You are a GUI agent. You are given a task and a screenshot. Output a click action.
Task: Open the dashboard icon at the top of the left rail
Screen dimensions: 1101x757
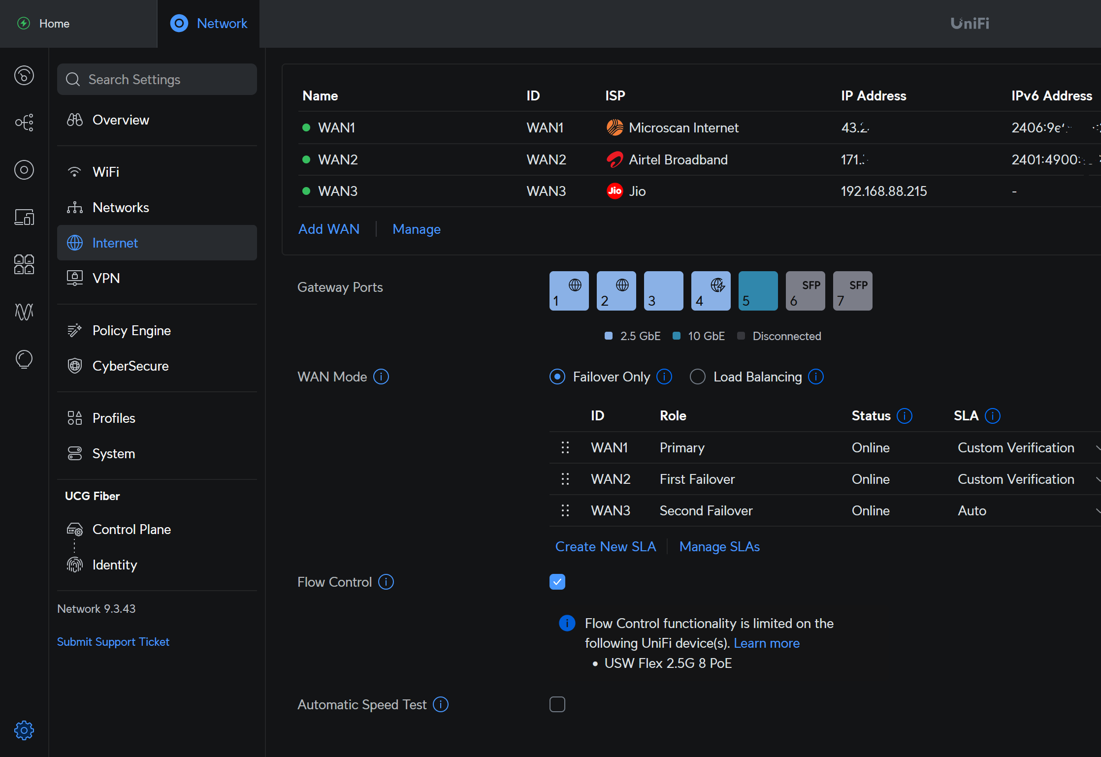click(24, 75)
